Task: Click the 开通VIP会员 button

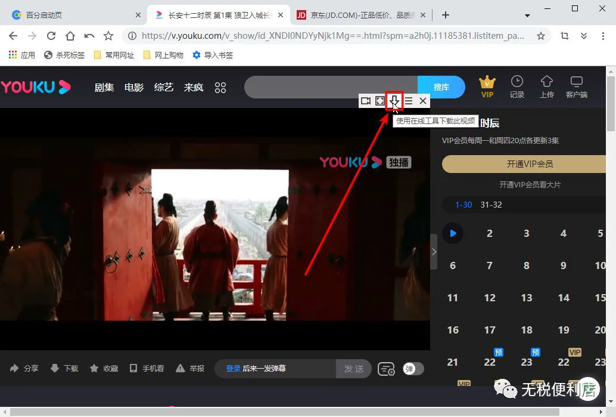Action: click(x=524, y=164)
